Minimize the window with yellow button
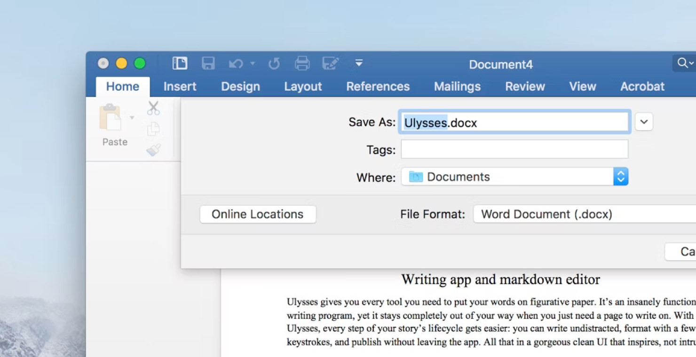The image size is (696, 357). coord(121,63)
